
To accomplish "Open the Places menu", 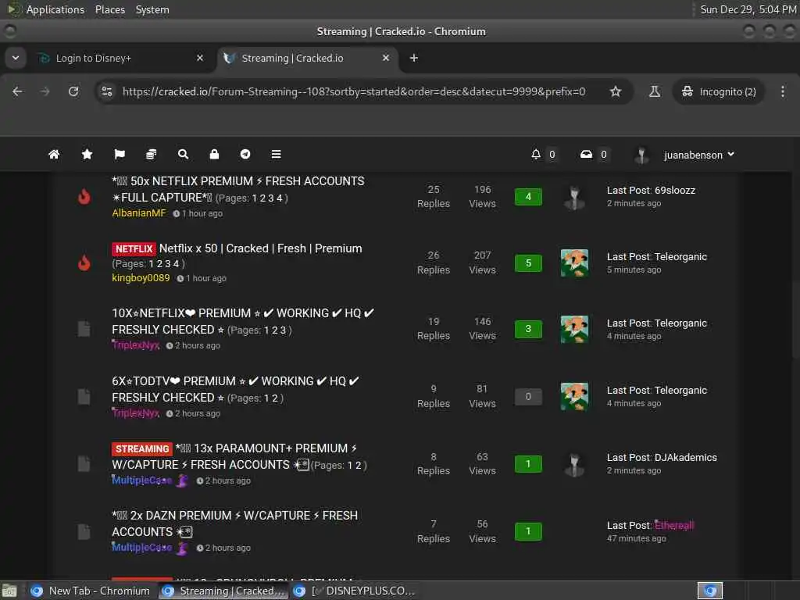I will 109,9.
